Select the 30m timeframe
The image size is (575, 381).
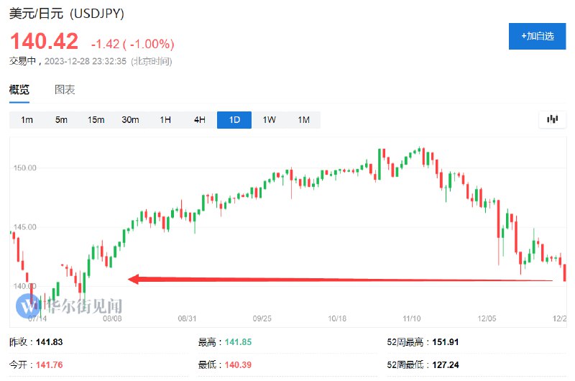[x=130, y=120]
